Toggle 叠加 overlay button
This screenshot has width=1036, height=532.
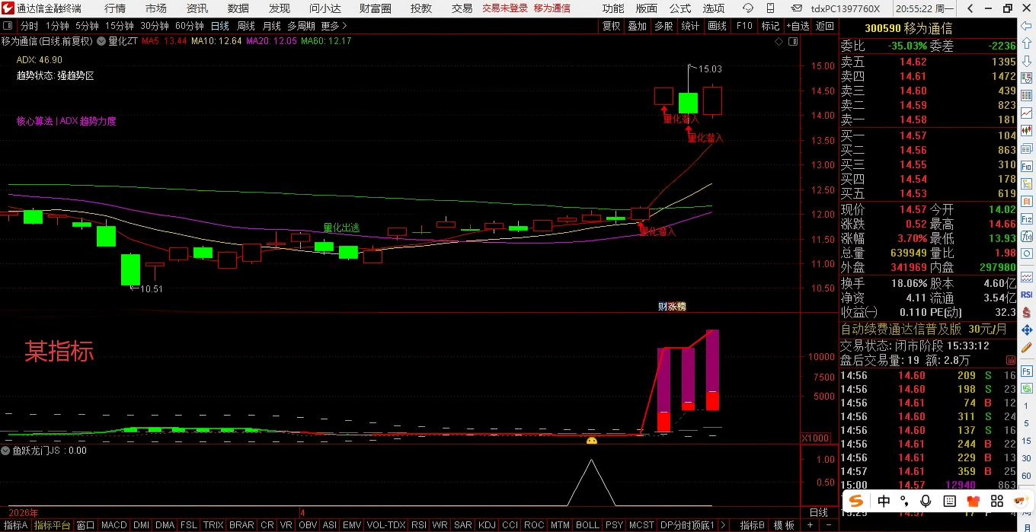637,26
